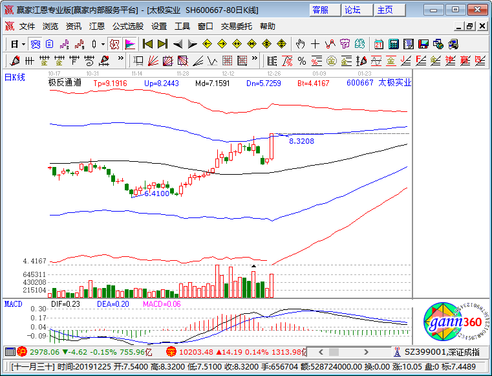This screenshot has height=376, width=492.
Task: Open the 文件 menu
Action: pyautogui.click(x=27, y=27)
